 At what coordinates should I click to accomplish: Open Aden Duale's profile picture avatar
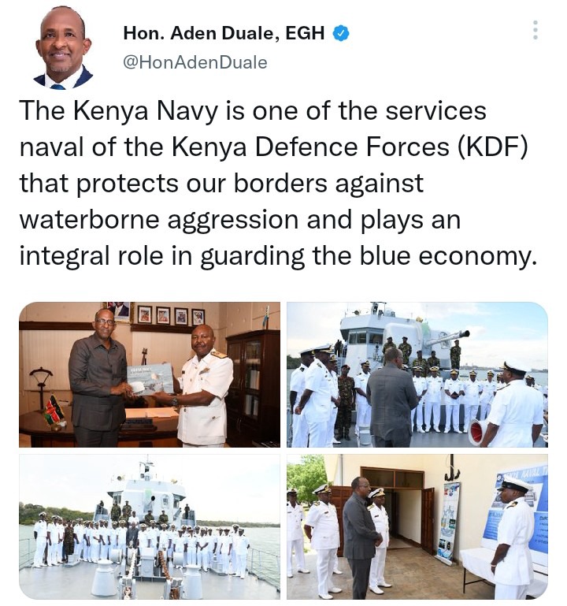[x=63, y=49]
